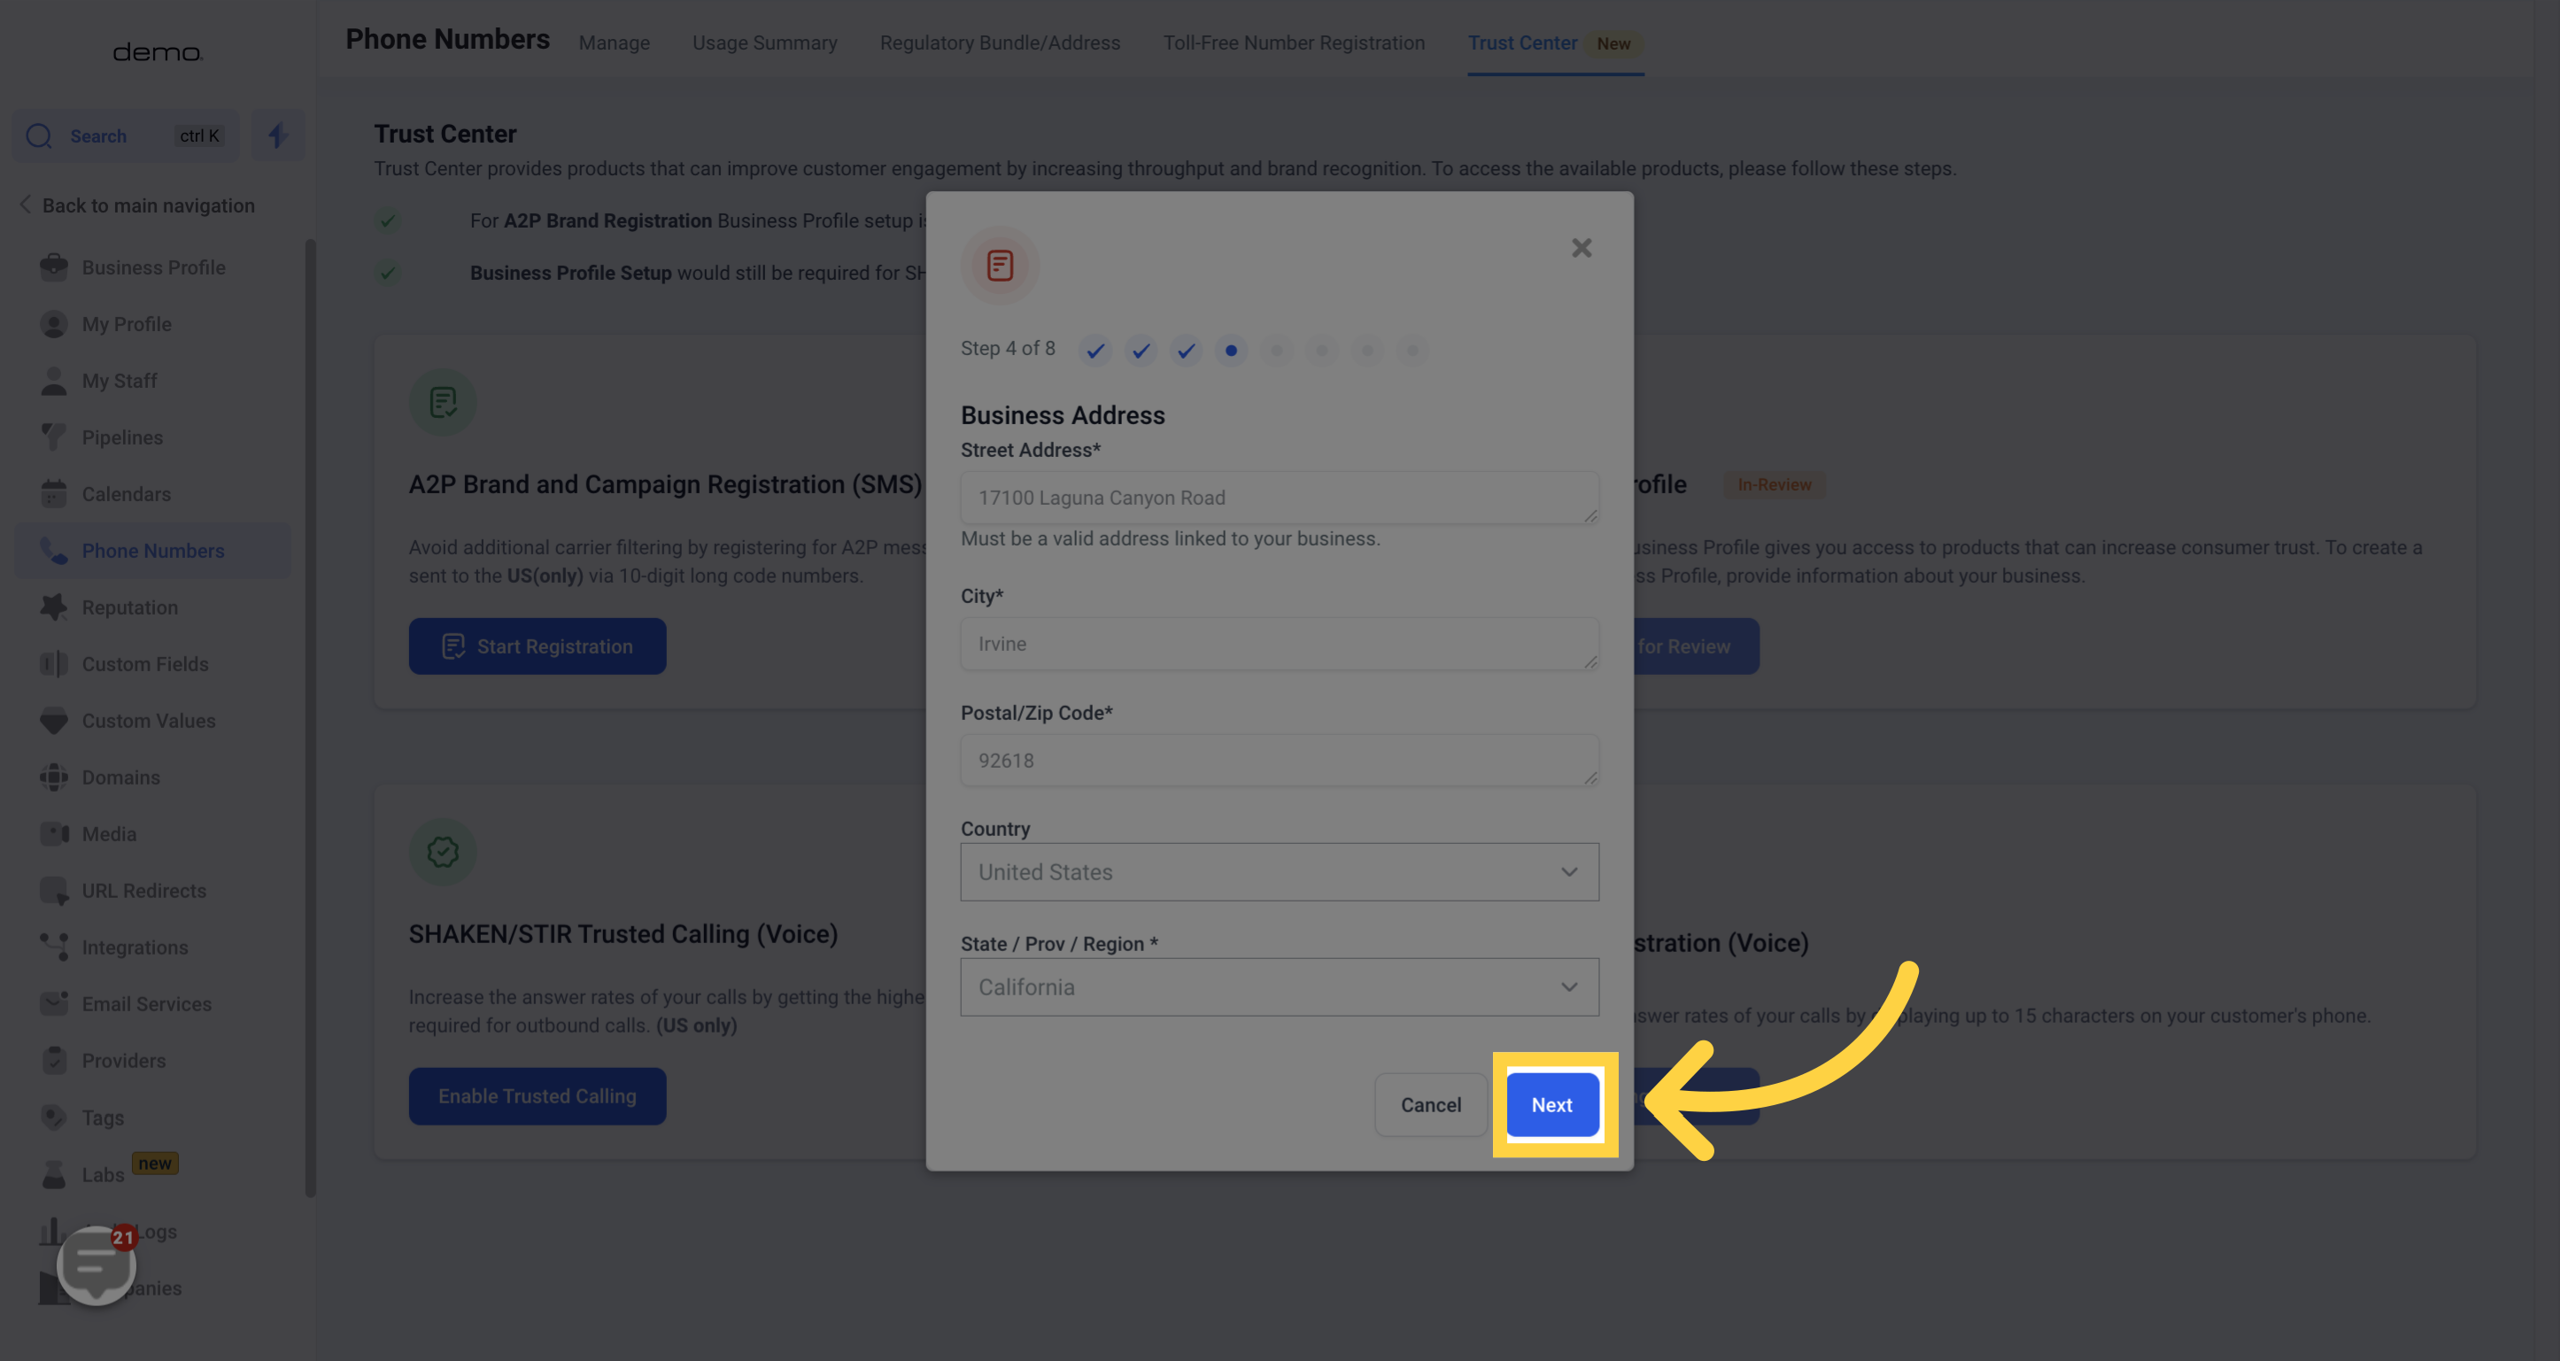The width and height of the screenshot is (2560, 1361).
Task: Switch to the Usage Summary tab
Action: coord(764,43)
